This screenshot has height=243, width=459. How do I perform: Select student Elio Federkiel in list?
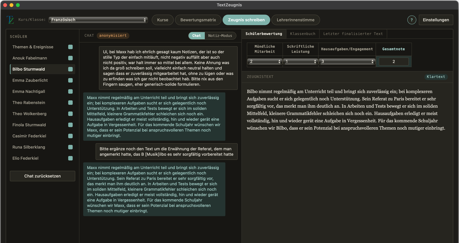point(42,158)
